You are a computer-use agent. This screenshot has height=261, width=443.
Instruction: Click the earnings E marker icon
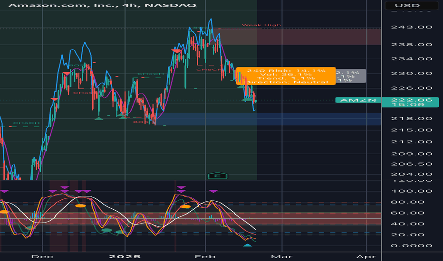218,176
